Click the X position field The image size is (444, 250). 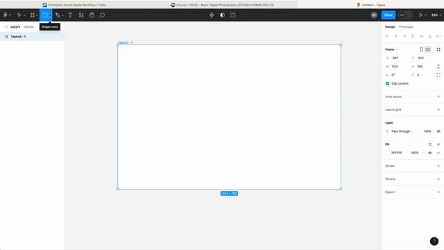[396, 58]
